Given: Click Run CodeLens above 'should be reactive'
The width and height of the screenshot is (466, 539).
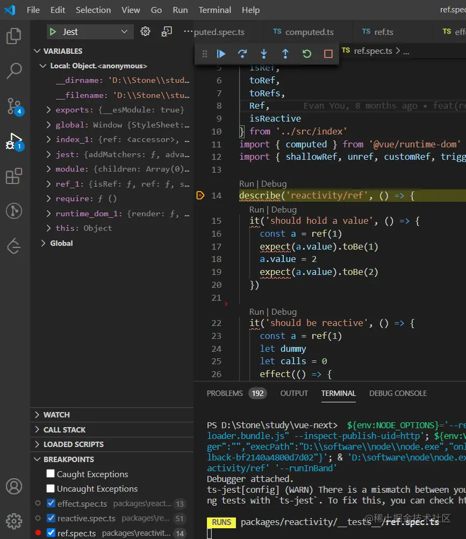Looking at the screenshot, I should click(x=256, y=312).
